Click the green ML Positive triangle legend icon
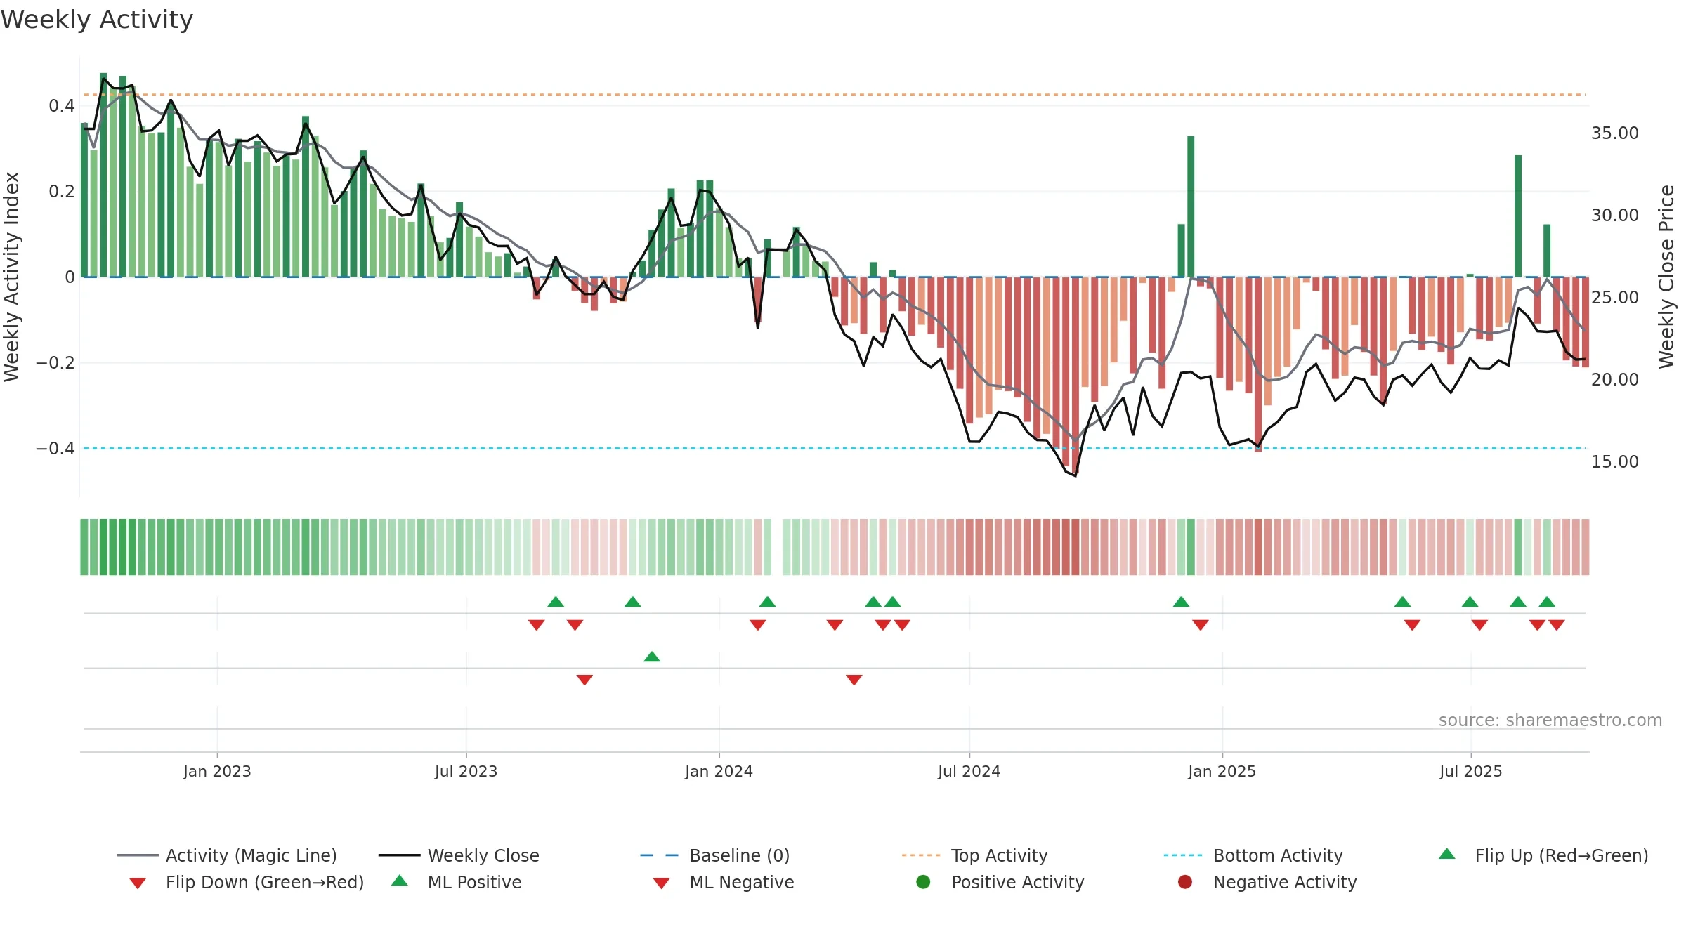This screenshot has width=1686, height=948. pos(400,881)
